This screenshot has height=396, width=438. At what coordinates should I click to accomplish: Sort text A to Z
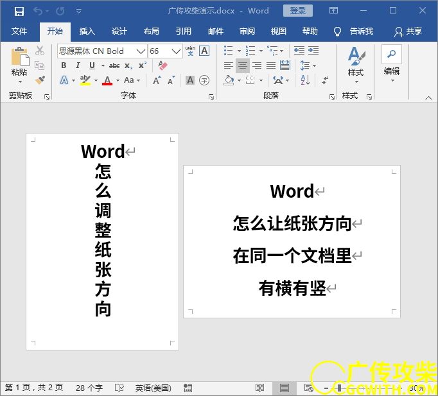[x=305, y=80]
